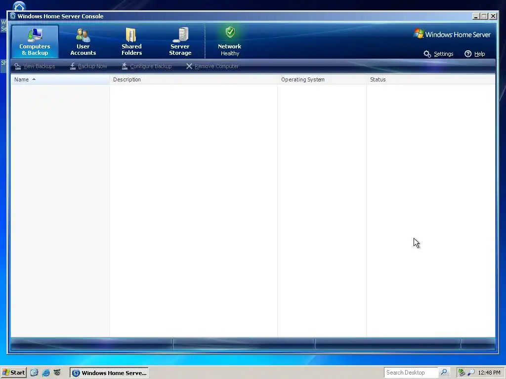Sort by the Status column header
Viewport: 506px width, 379px height.
pos(431,79)
